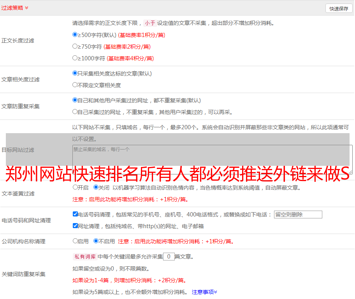The height and width of the screenshot is (299, 355).
Task: Focus the 禁止采集的域名 textarea
Action: (x=213, y=160)
